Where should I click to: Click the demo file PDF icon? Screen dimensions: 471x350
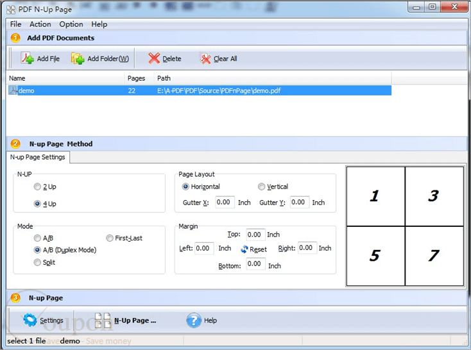click(x=13, y=90)
